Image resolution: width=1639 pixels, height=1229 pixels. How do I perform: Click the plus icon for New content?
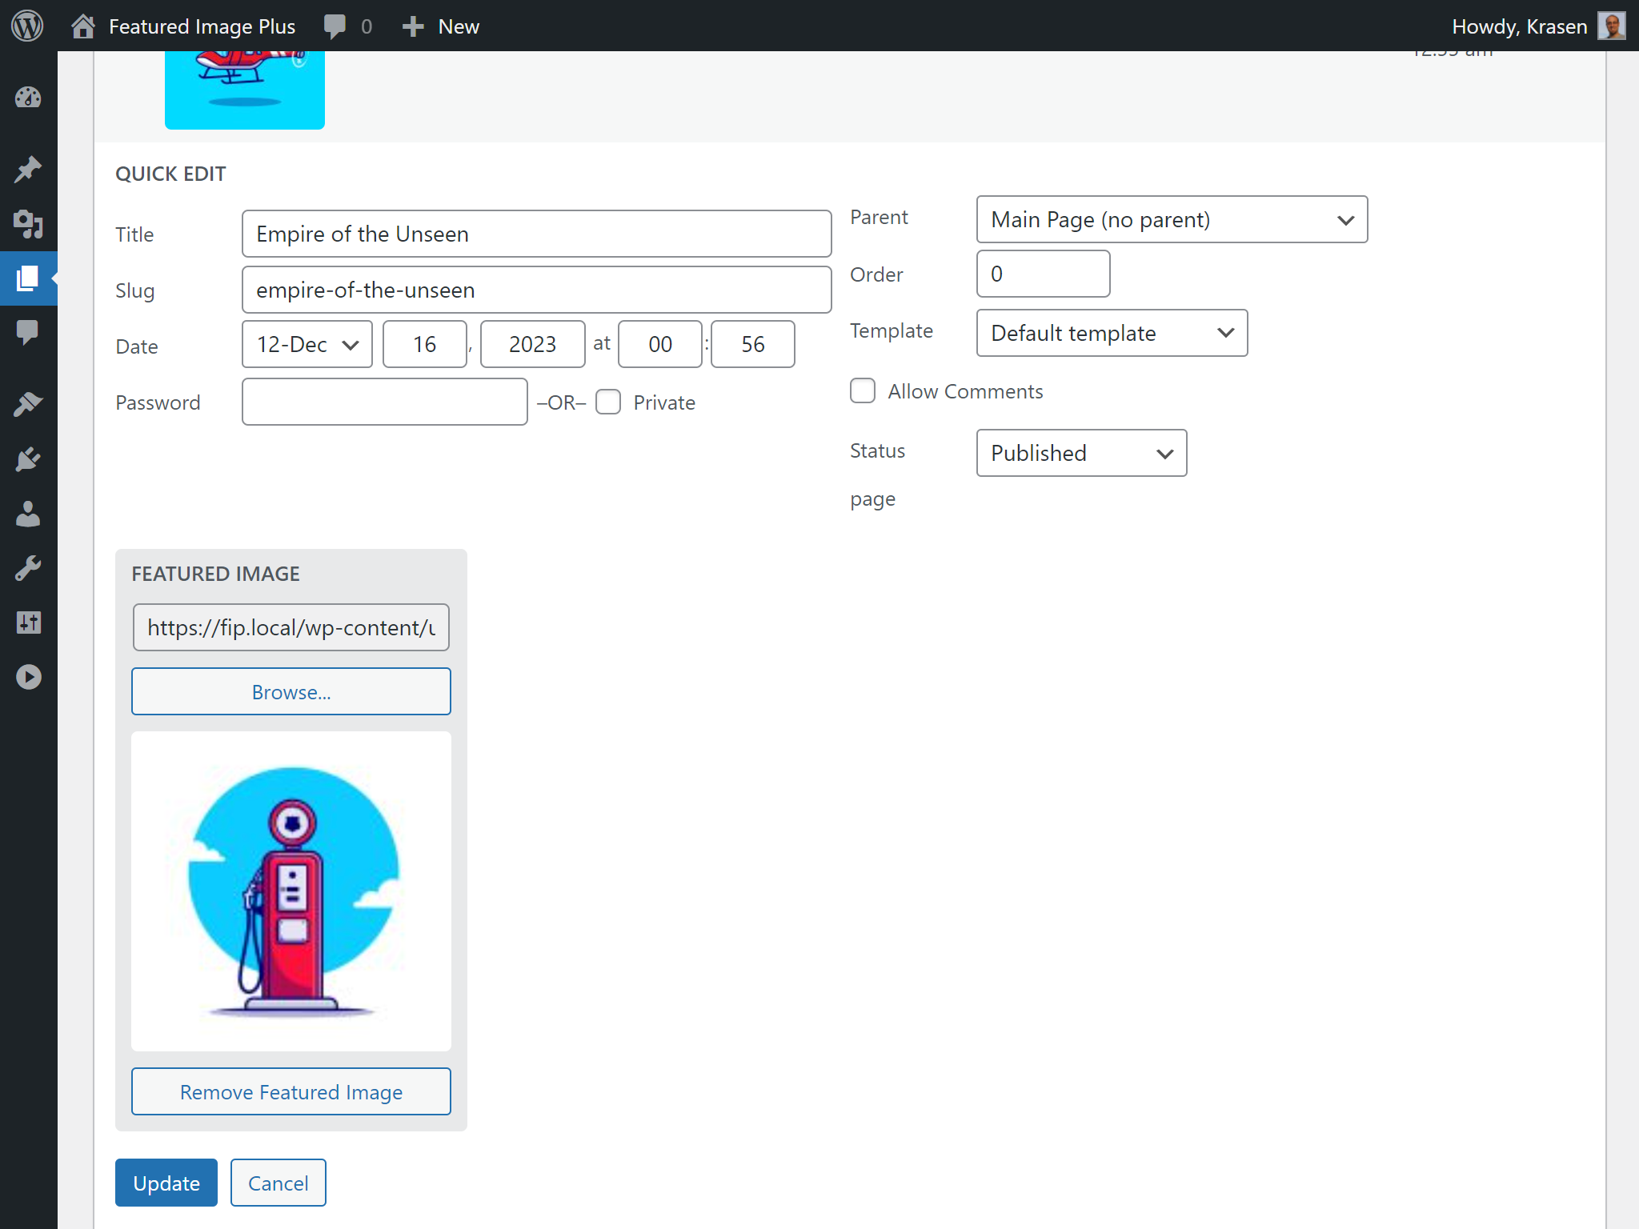[413, 26]
